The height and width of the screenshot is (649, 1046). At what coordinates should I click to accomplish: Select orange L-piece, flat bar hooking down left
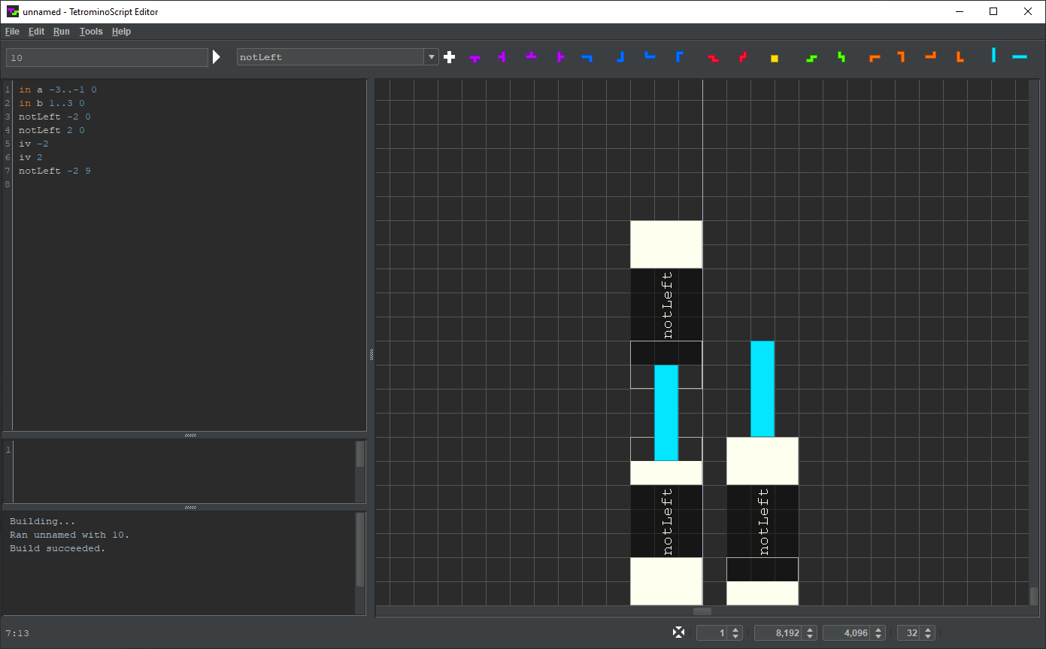click(875, 58)
